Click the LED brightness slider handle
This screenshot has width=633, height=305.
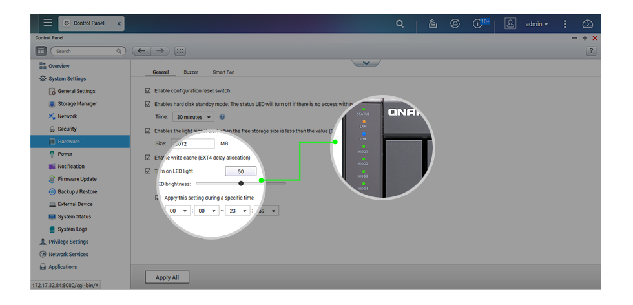[x=241, y=184]
